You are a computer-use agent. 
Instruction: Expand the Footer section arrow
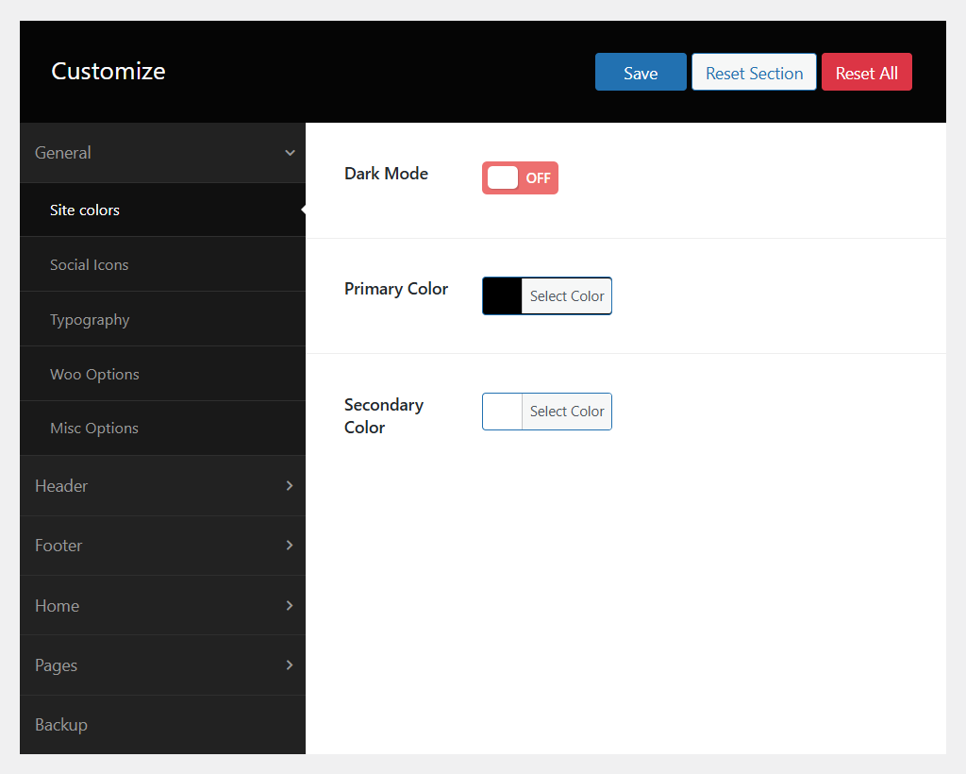(290, 546)
